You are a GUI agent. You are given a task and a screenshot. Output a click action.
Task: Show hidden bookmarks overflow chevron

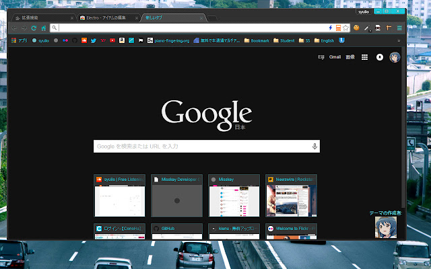click(399, 40)
